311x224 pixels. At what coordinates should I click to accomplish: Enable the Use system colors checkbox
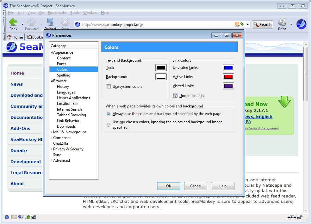pyautogui.click(x=109, y=87)
